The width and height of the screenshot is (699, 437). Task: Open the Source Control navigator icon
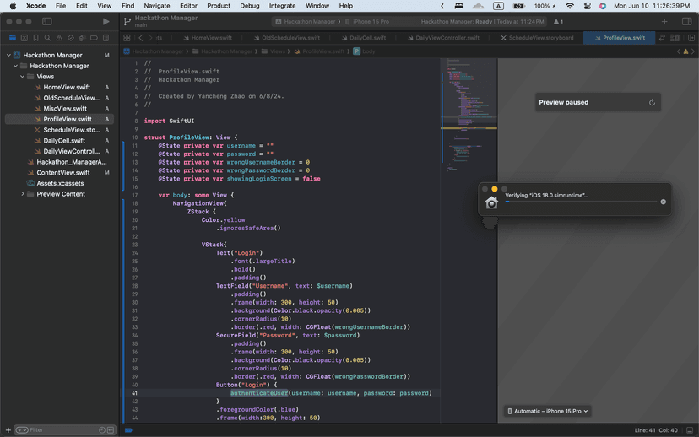[24, 38]
